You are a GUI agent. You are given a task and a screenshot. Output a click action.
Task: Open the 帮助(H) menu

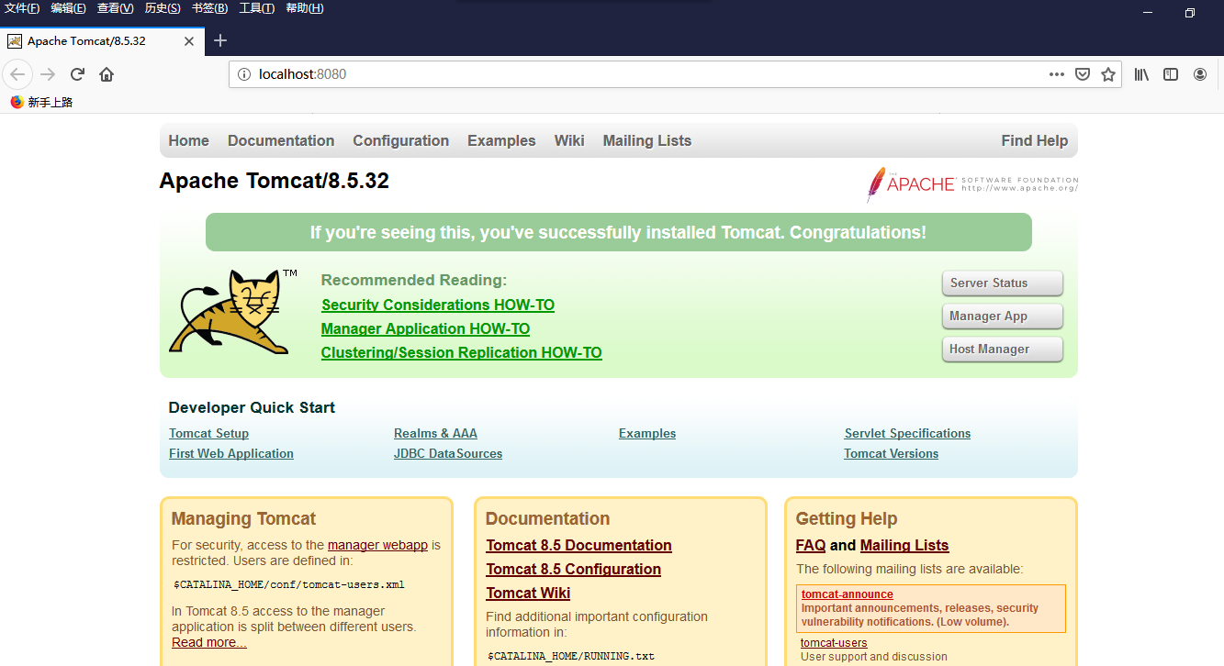pos(304,8)
